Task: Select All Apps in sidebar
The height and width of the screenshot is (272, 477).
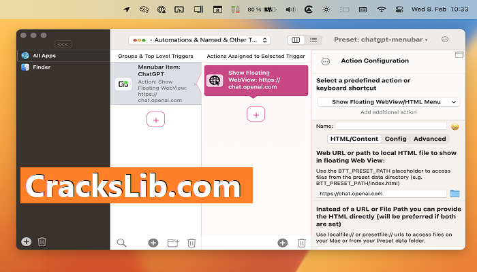Action: coord(63,56)
